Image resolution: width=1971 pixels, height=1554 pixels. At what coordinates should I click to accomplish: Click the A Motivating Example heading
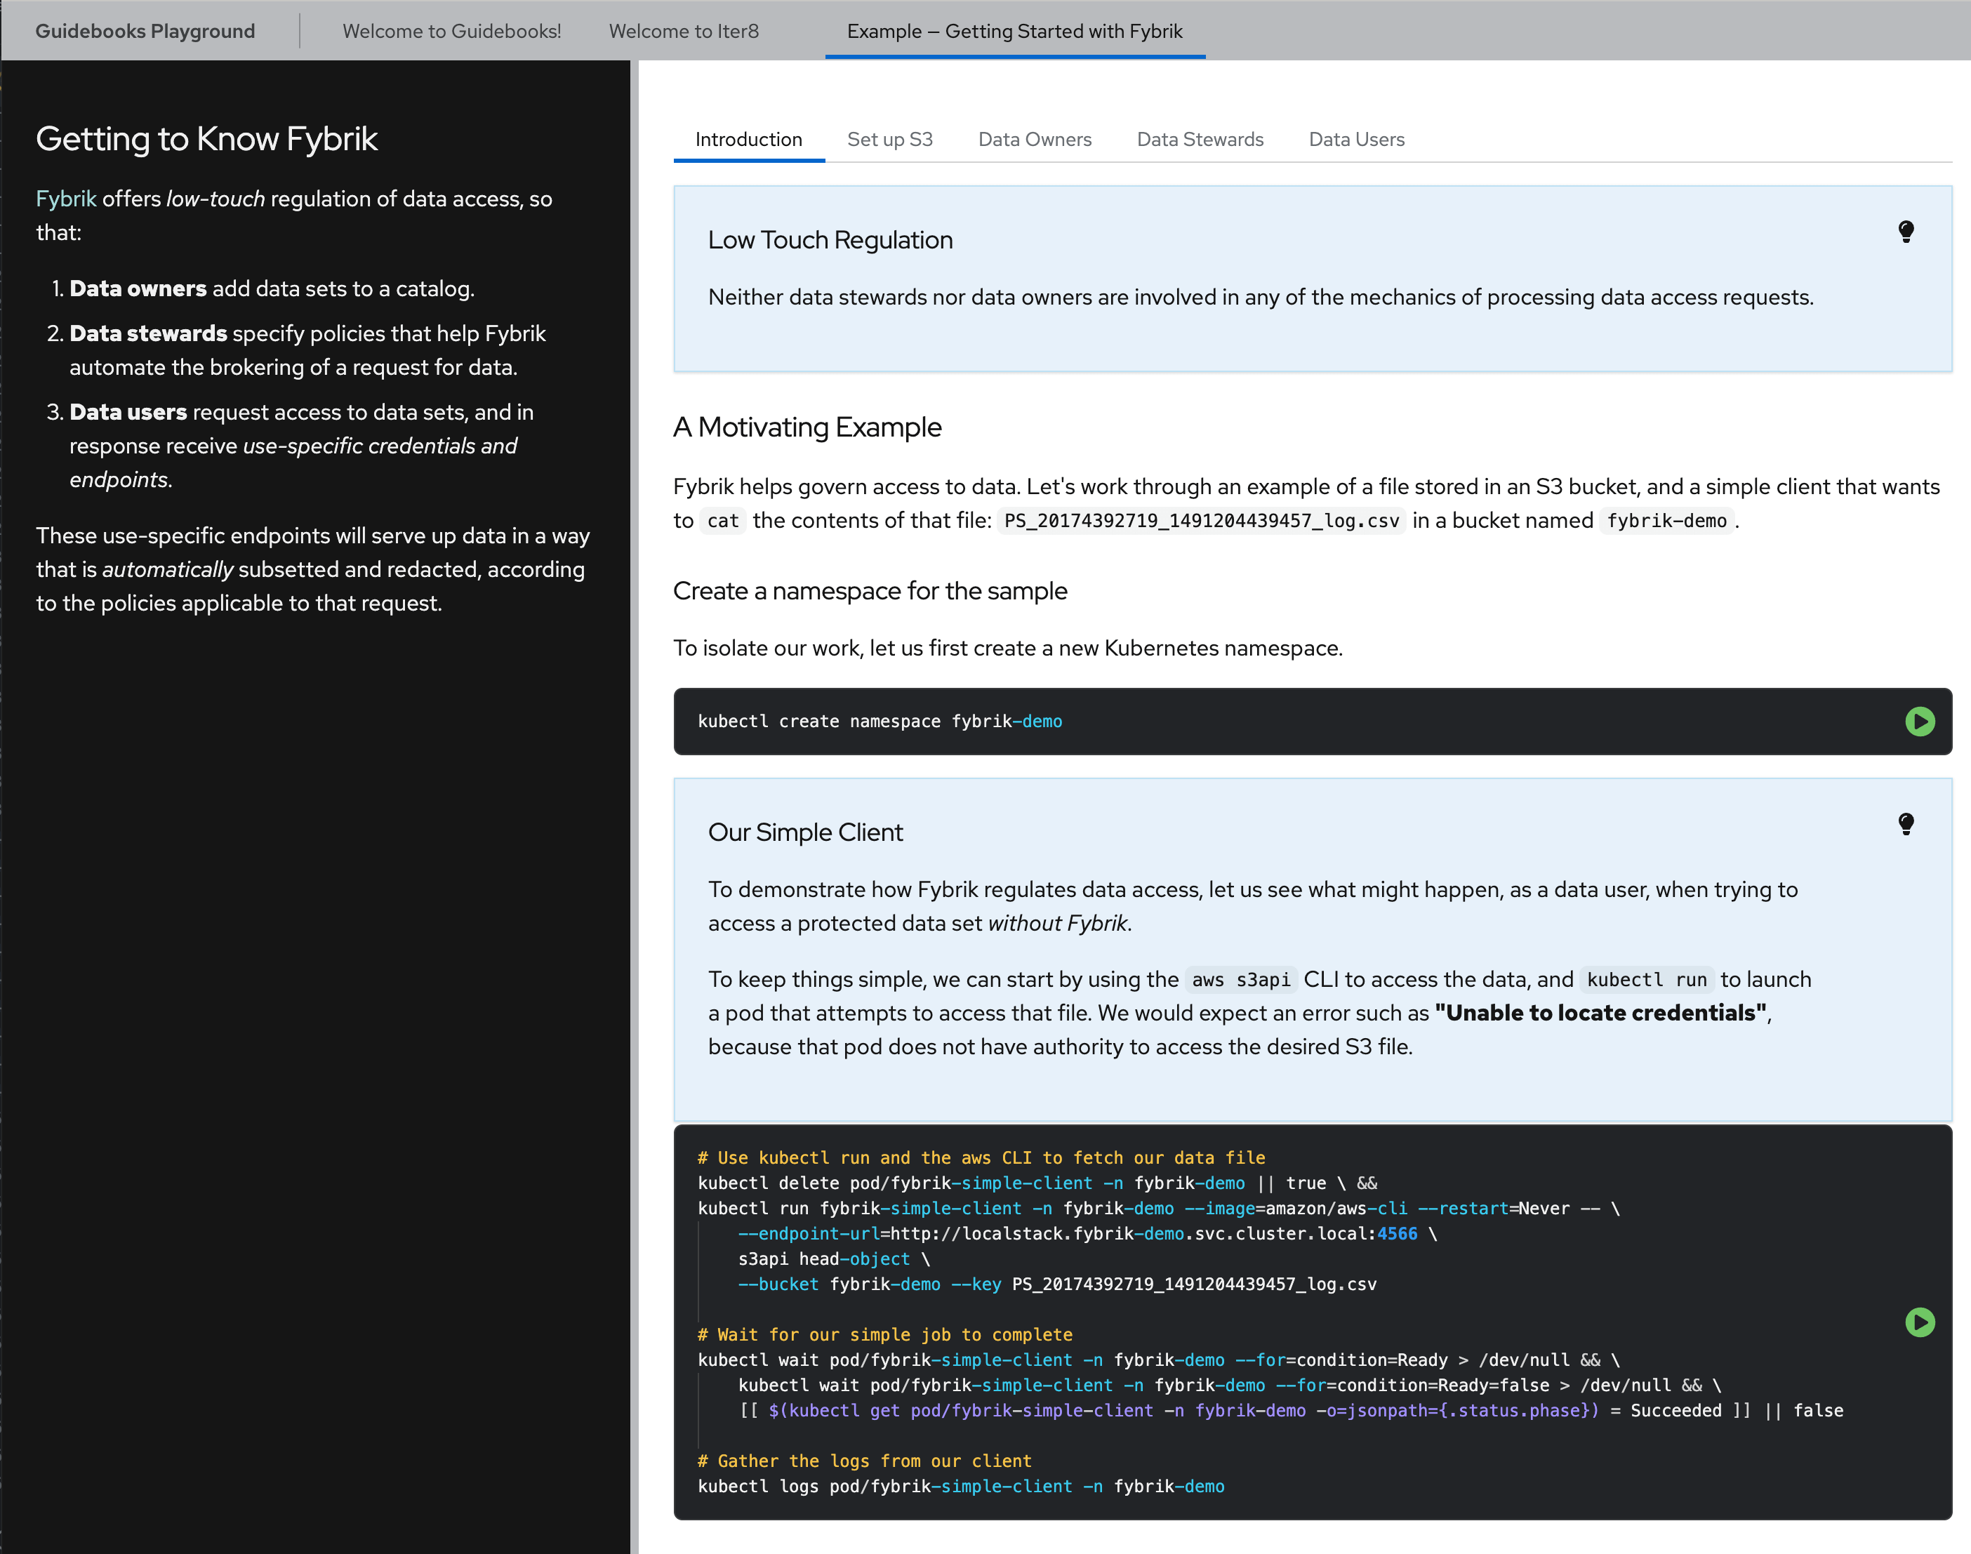coord(807,427)
